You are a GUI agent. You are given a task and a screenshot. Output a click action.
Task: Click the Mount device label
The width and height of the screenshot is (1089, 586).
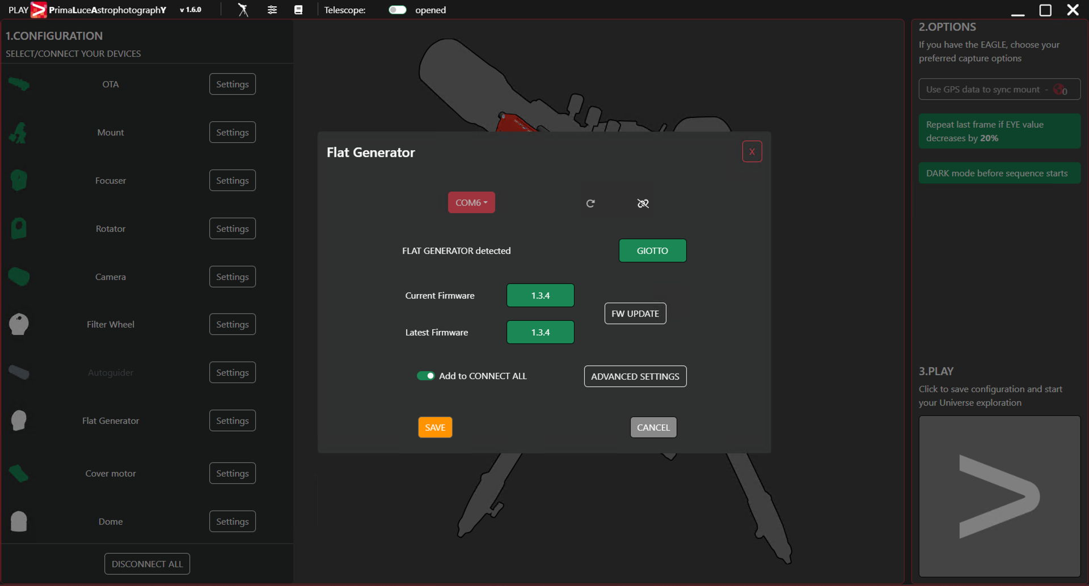click(111, 133)
